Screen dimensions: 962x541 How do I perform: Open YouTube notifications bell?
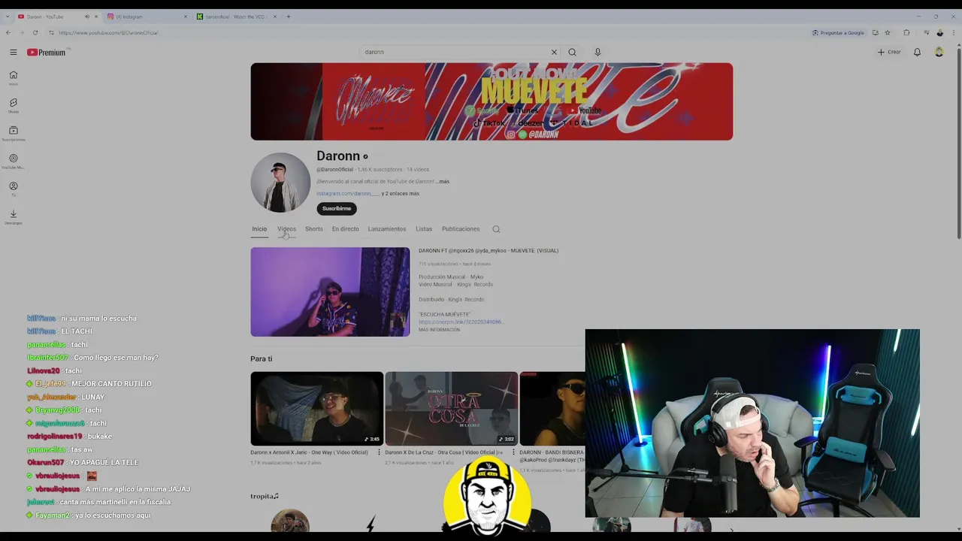coord(917,52)
